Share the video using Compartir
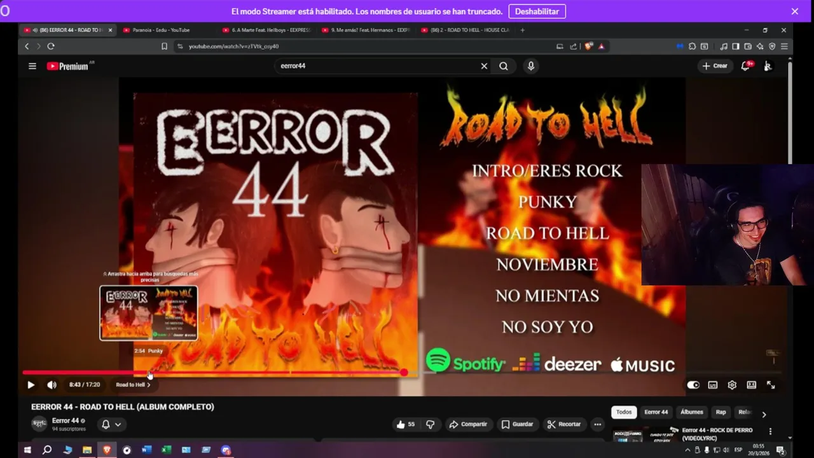The width and height of the screenshot is (814, 458). 468,424
